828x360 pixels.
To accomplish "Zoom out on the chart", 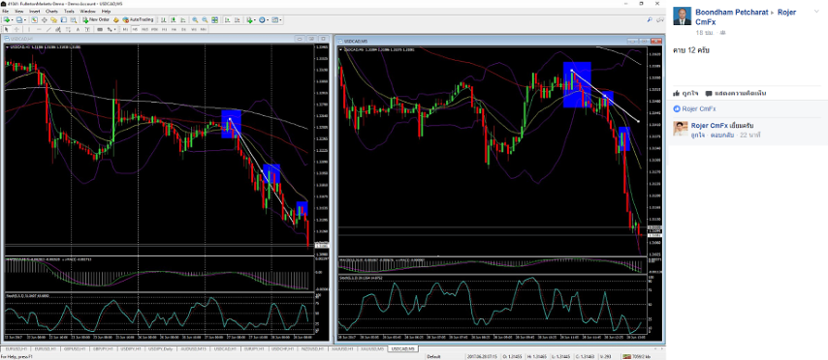I will point(205,19).
